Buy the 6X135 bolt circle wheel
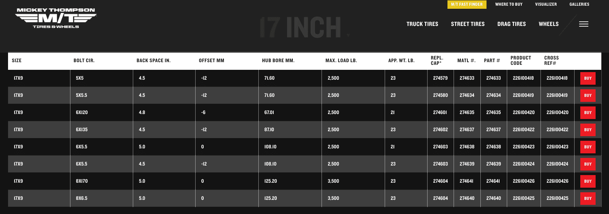Screen dimensions: 609x214 [x=588, y=130]
